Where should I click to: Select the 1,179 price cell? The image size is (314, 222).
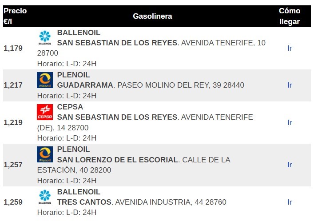[x=13, y=48]
